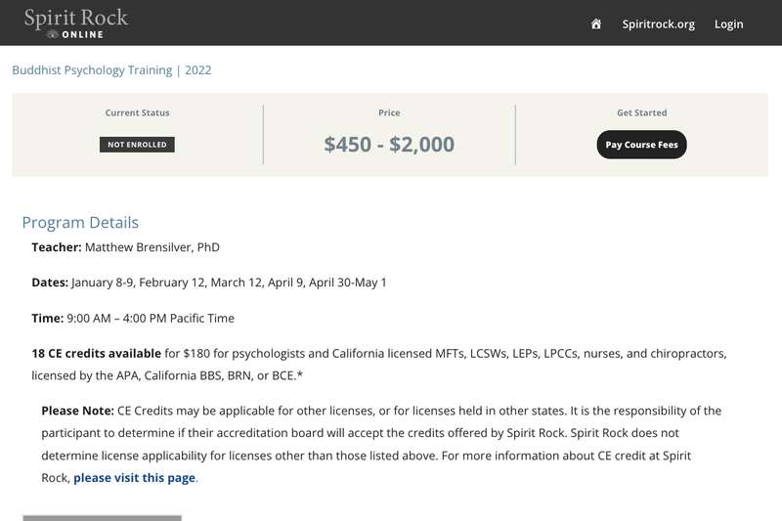Click teacher name Matthew Brensilver, PhD
Image resolution: width=782 pixels, height=521 pixels.
[152, 247]
